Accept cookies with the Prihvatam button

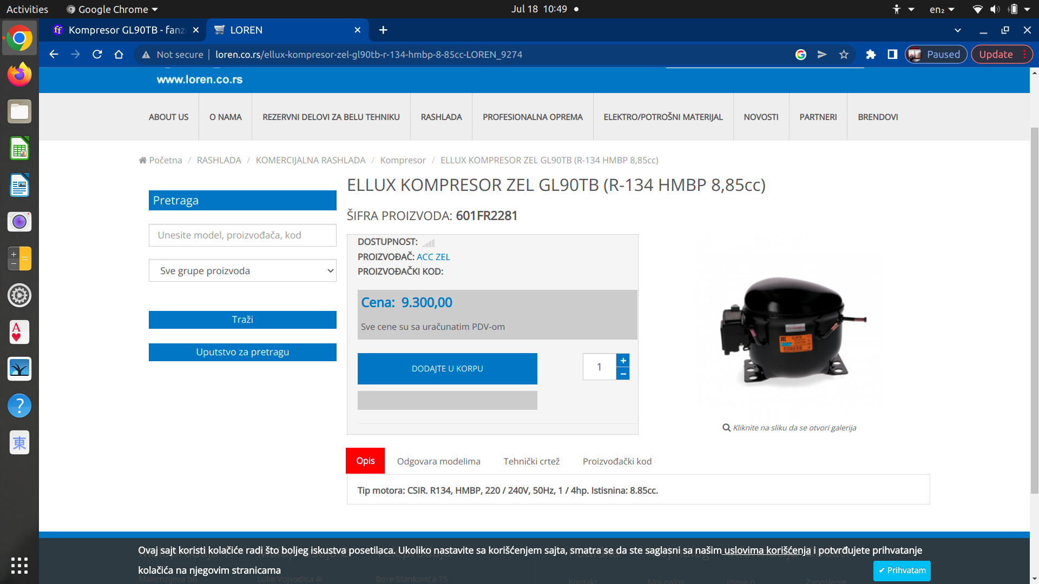click(x=902, y=570)
